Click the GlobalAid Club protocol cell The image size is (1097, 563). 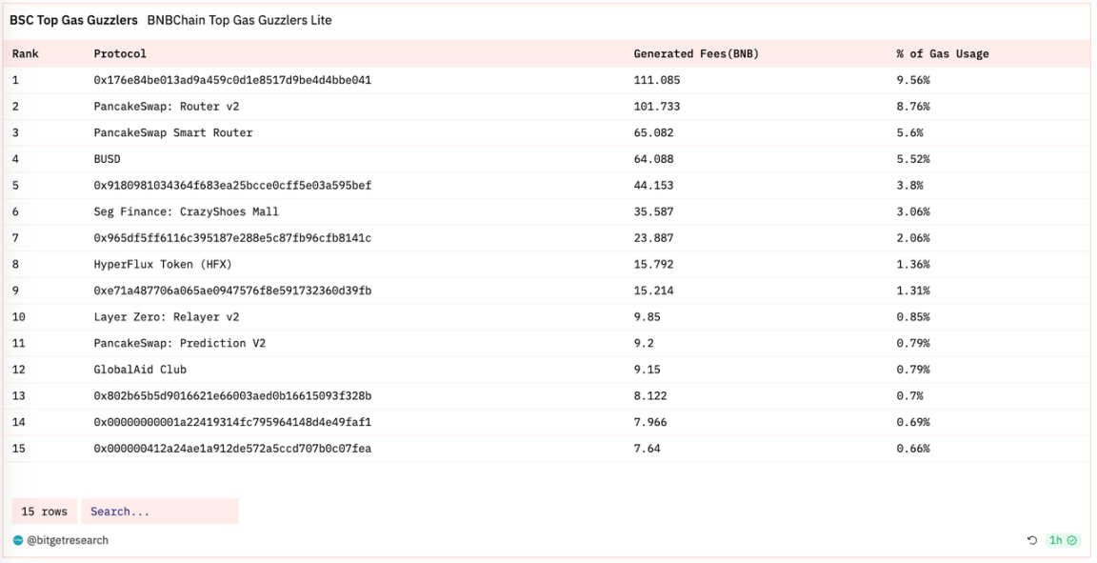140,369
